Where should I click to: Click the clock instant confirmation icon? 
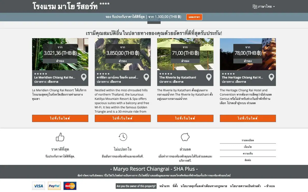[x=123, y=137]
